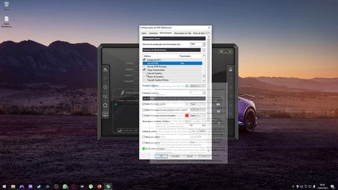Viewport: 338px width, 190px height.
Task: Open the on-screen display type dropdown
Action: coord(198,104)
